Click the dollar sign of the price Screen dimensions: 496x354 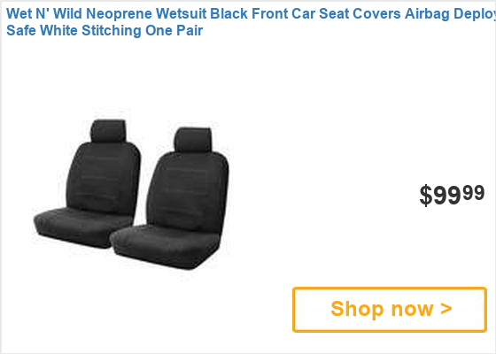(x=426, y=196)
